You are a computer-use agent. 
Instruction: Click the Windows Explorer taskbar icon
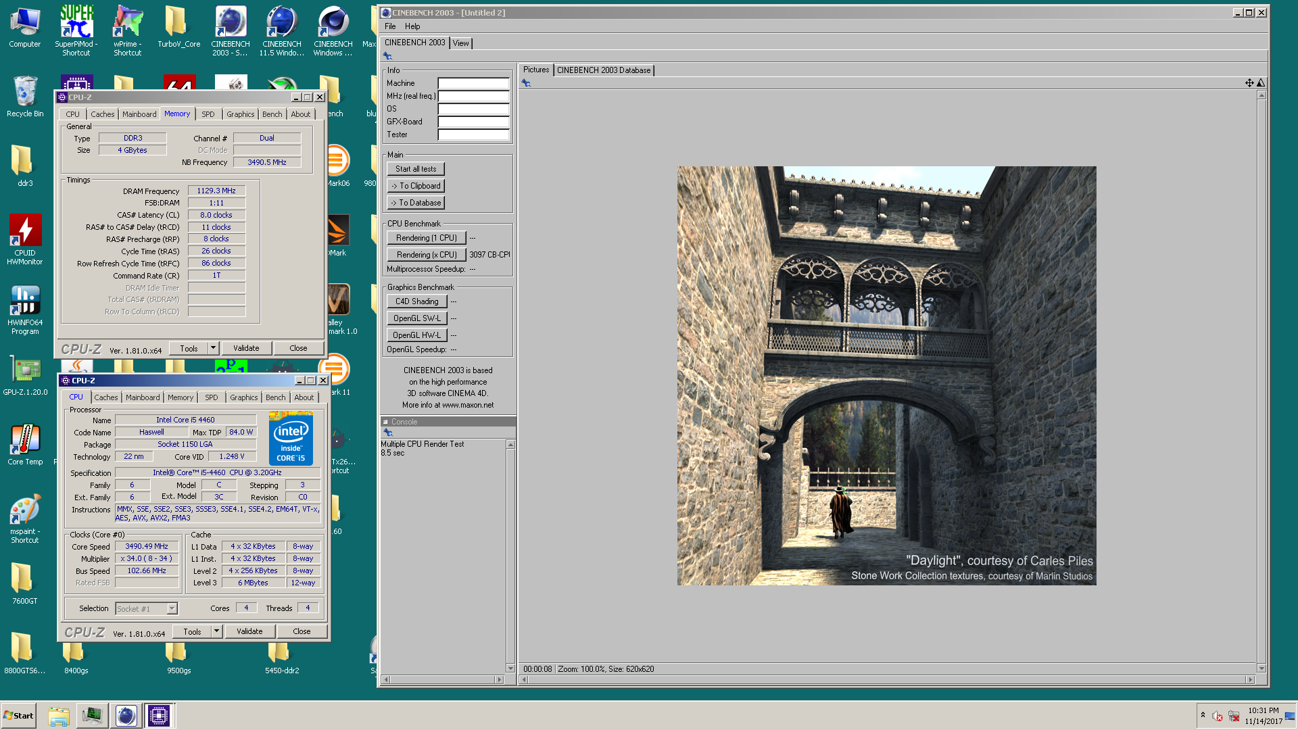59,716
